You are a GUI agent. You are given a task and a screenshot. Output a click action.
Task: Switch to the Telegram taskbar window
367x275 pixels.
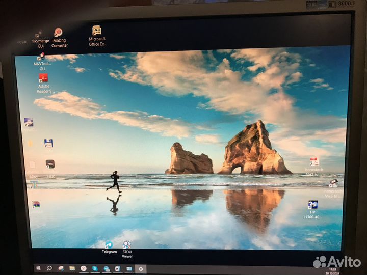tap(107, 269)
